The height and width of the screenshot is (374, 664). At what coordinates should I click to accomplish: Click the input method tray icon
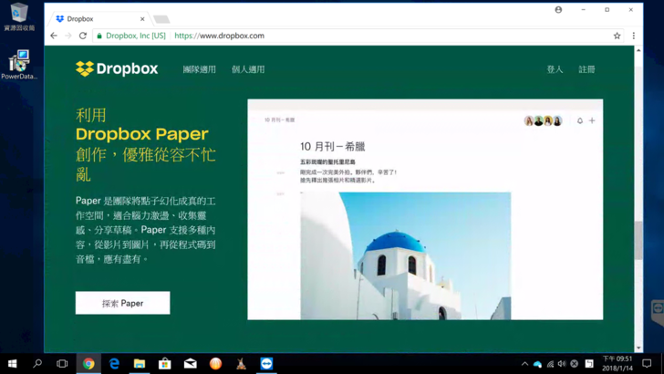(x=589, y=363)
